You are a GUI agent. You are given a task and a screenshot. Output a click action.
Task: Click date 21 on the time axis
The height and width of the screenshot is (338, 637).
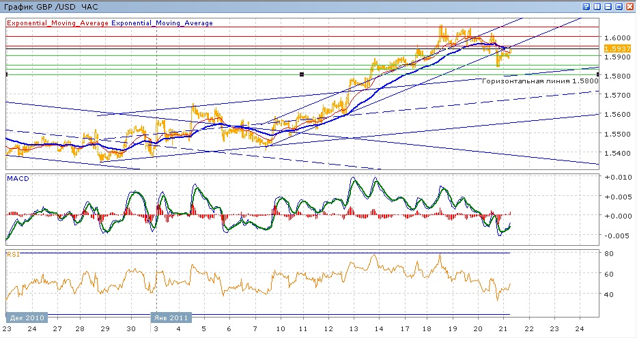coord(503,328)
